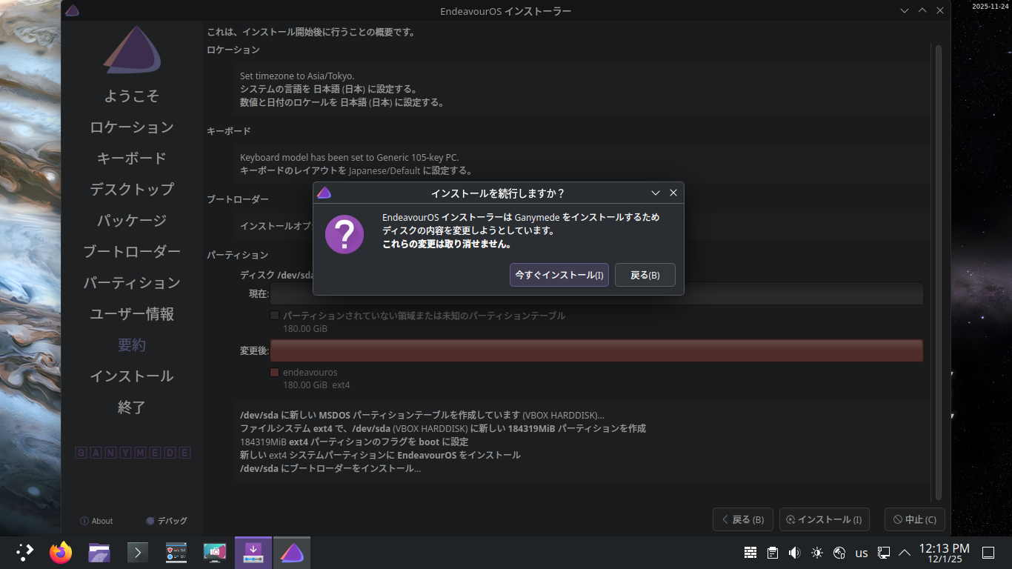
Task: Click the installer window title bar icon
Action: [x=72, y=11]
